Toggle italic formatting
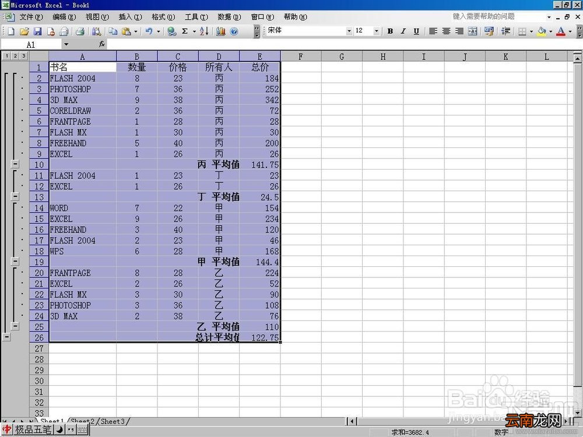The image size is (583, 437). point(403,31)
